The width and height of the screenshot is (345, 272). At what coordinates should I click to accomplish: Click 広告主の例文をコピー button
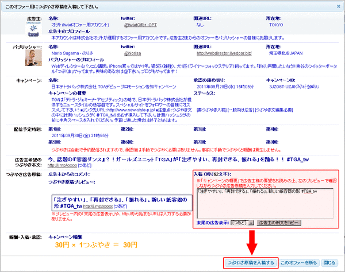pyautogui.click(x=279, y=223)
